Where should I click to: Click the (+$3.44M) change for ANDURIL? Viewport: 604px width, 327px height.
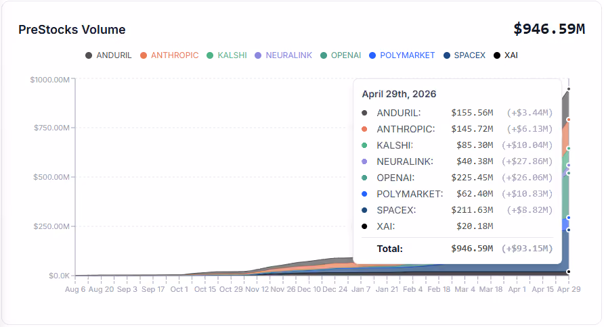click(x=530, y=113)
